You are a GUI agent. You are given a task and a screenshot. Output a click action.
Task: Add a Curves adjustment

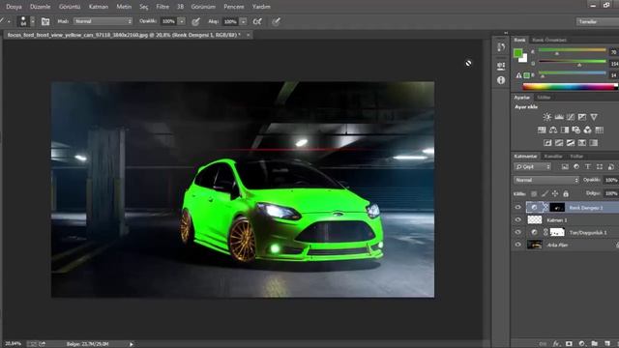pos(571,117)
